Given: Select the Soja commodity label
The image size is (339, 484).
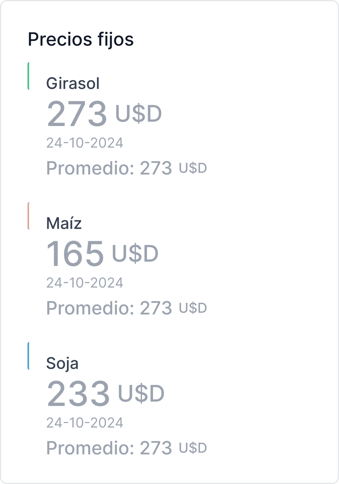Looking at the screenshot, I should [x=62, y=363].
